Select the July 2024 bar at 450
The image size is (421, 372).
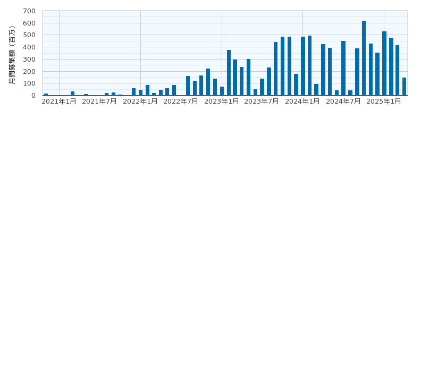pyautogui.click(x=343, y=68)
